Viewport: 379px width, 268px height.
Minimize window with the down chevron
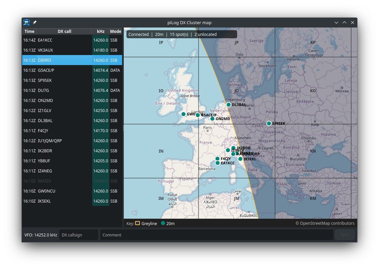pos(336,22)
